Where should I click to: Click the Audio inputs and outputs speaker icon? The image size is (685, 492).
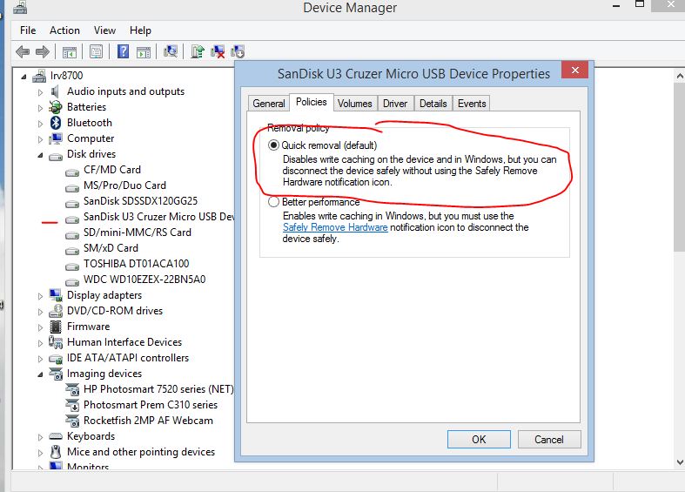[x=55, y=91]
